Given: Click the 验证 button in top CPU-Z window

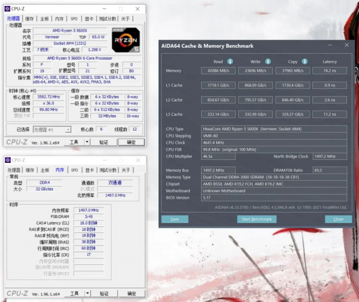Looking at the screenshot, I should (x=104, y=143).
